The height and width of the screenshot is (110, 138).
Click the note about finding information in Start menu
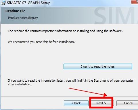tap(71, 82)
